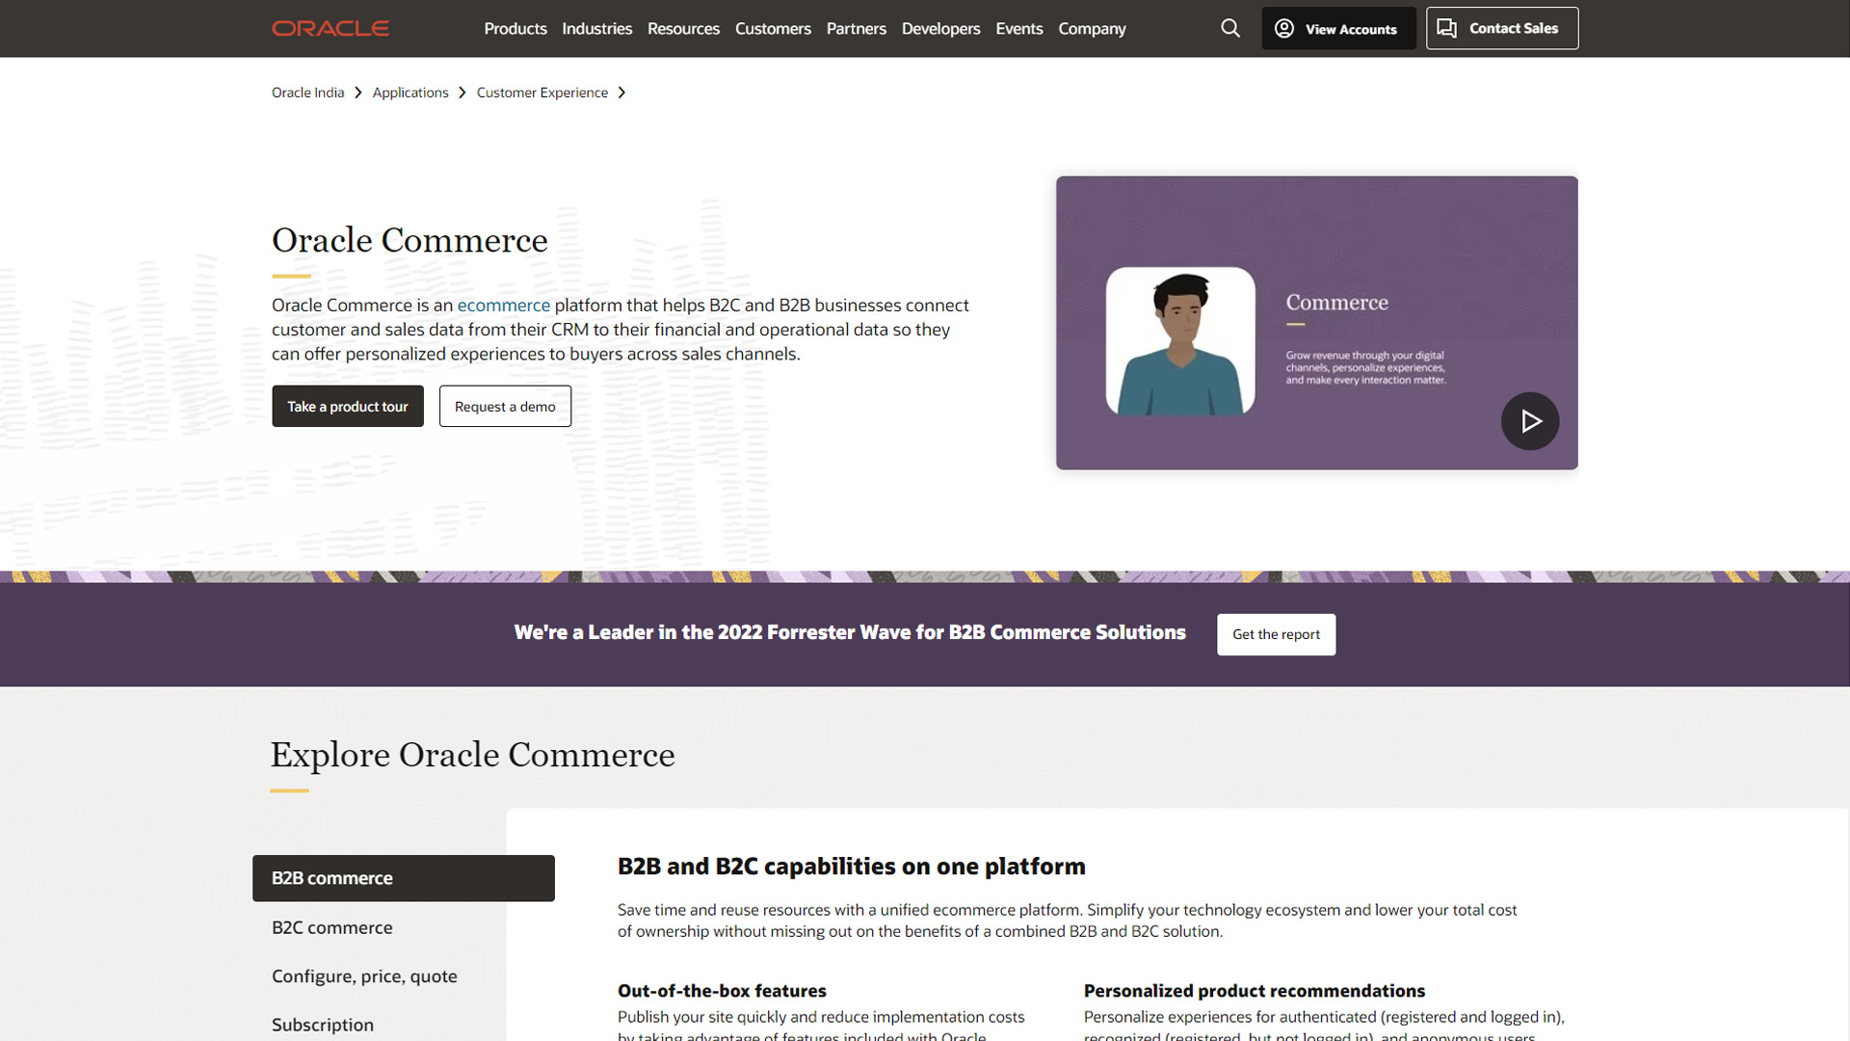Click the chevron after Customer Experience
Screen dimensions: 1850x1041
[x=622, y=92]
